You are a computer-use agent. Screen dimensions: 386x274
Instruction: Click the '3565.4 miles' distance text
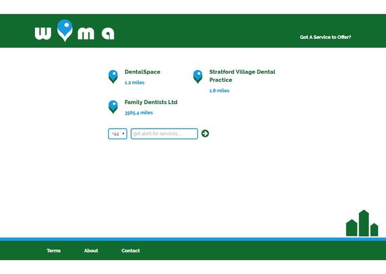coord(139,113)
